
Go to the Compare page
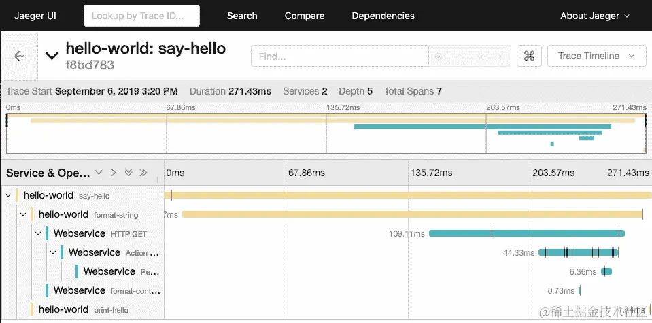pyautogui.click(x=304, y=16)
